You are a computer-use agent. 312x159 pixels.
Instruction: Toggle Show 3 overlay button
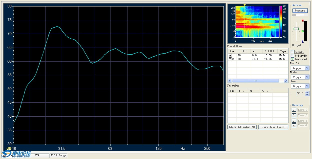point(302,121)
